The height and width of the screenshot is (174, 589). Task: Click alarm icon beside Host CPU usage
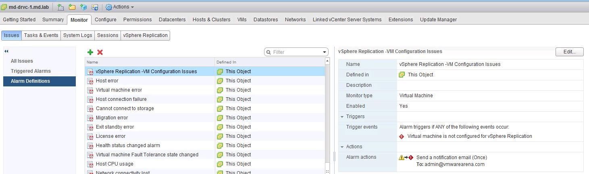point(90,164)
